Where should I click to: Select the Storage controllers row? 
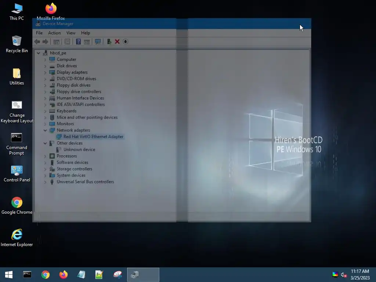coord(74,169)
